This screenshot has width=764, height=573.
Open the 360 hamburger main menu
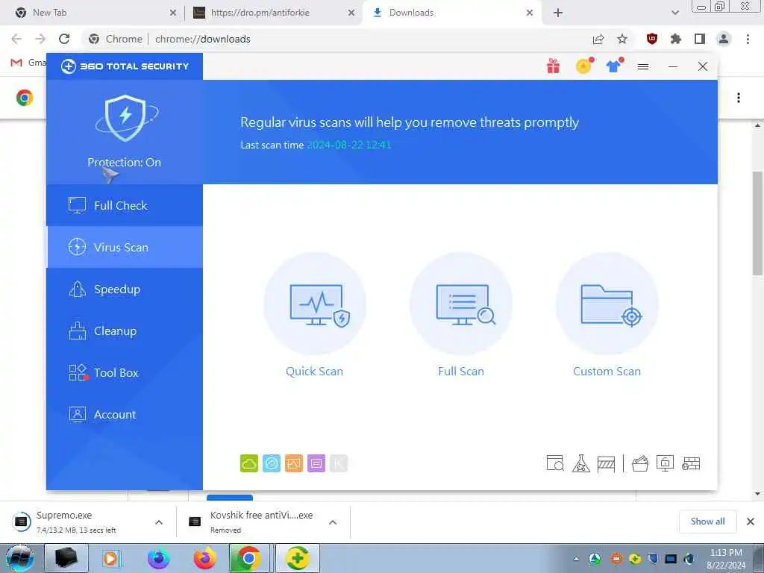tap(643, 66)
